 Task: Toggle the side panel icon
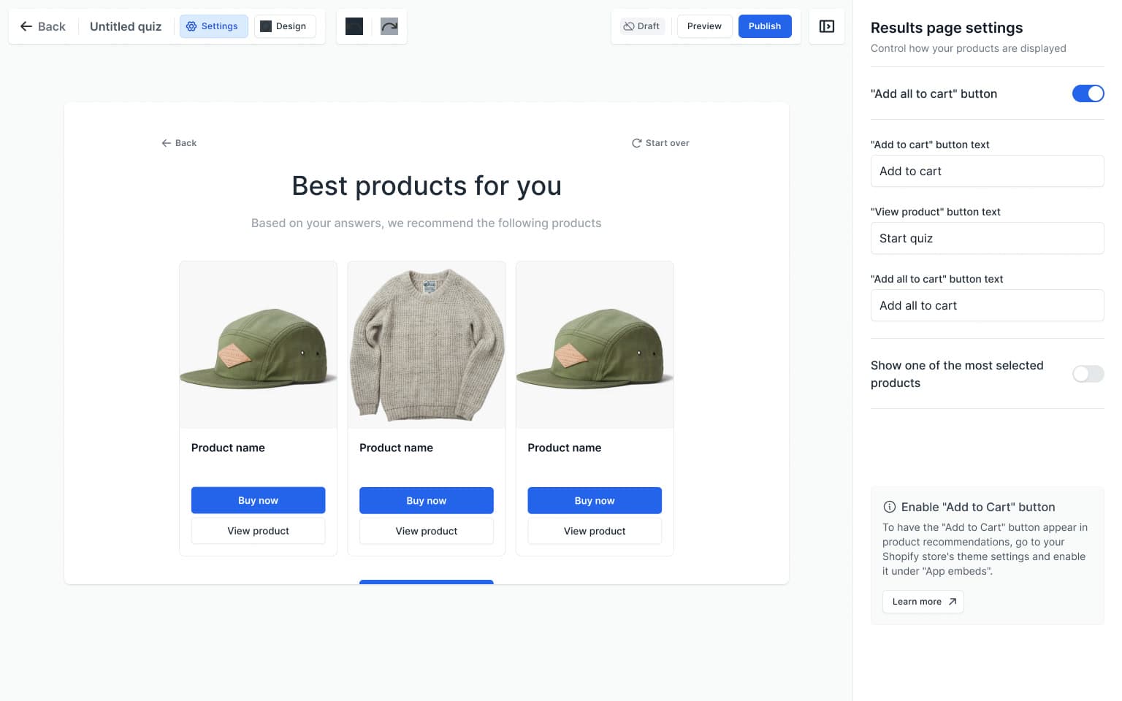(x=827, y=26)
